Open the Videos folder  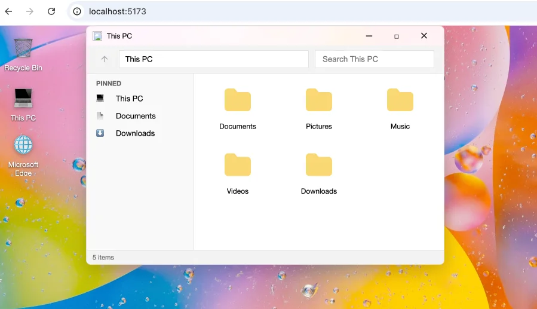click(x=237, y=166)
